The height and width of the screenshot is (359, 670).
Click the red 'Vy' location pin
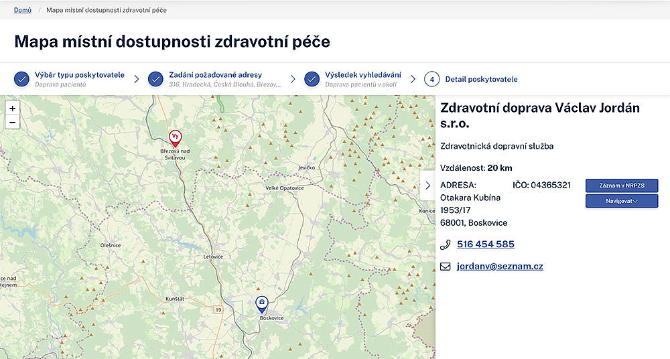tap(175, 137)
